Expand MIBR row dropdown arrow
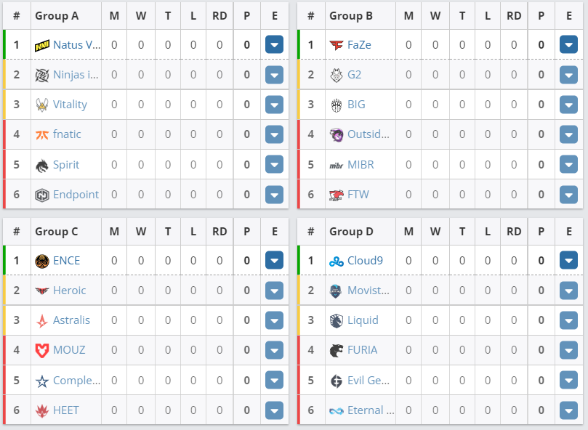The image size is (588, 430). tap(568, 165)
